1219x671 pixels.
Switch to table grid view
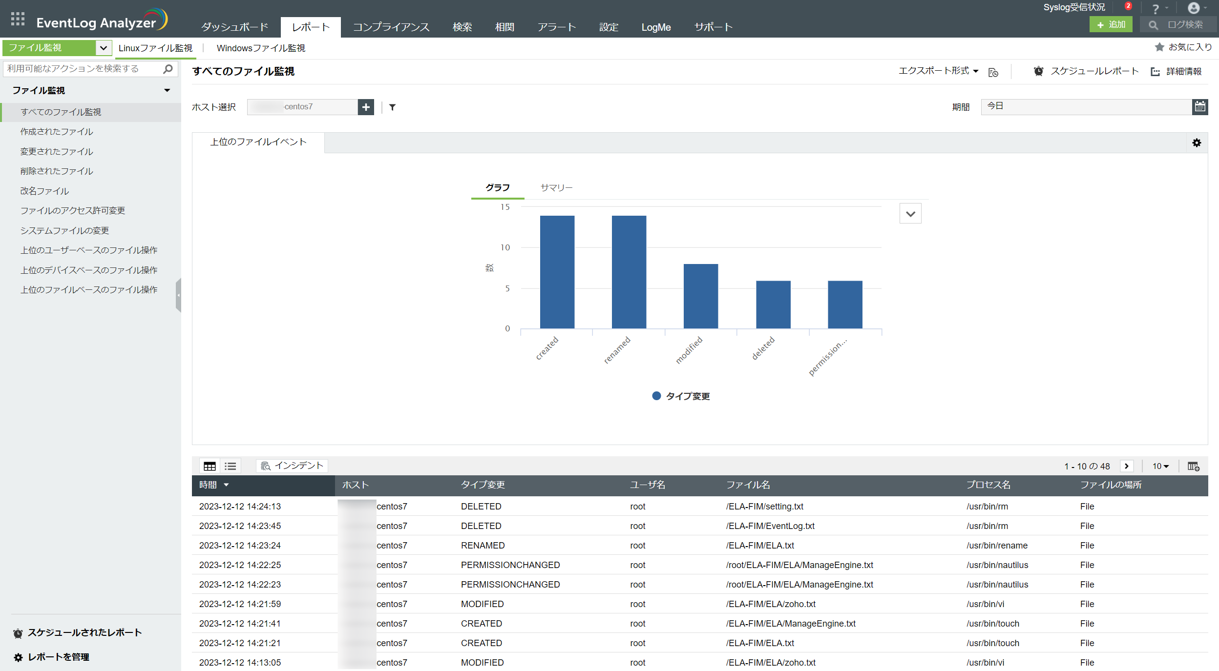point(210,467)
